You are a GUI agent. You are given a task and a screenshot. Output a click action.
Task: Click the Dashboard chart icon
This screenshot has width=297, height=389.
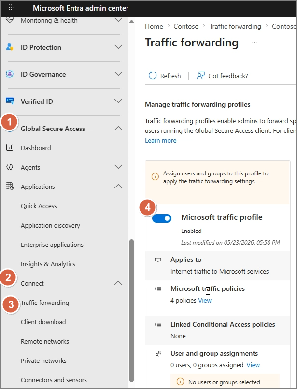(10, 147)
